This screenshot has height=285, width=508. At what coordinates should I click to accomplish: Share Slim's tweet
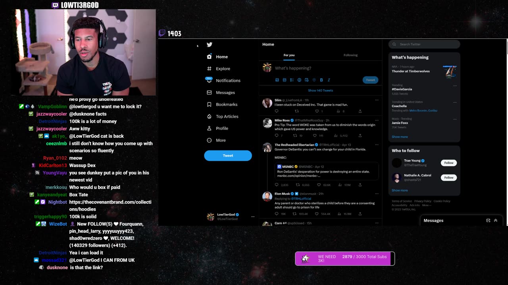pos(360,111)
